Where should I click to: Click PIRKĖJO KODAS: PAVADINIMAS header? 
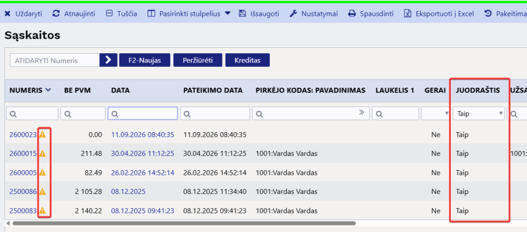coord(310,90)
